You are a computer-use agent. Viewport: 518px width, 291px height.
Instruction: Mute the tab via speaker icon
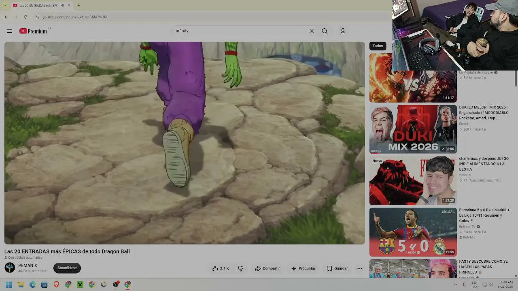pyautogui.click(x=62, y=6)
